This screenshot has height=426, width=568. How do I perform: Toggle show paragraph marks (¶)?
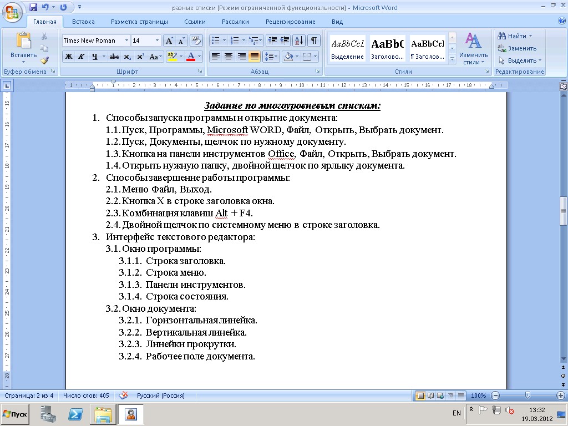[x=314, y=40]
